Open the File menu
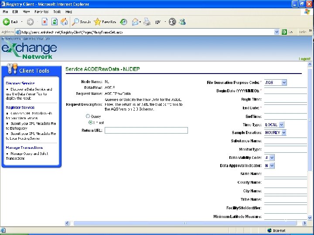The height and width of the screenshot is (235, 314). pos(5,12)
